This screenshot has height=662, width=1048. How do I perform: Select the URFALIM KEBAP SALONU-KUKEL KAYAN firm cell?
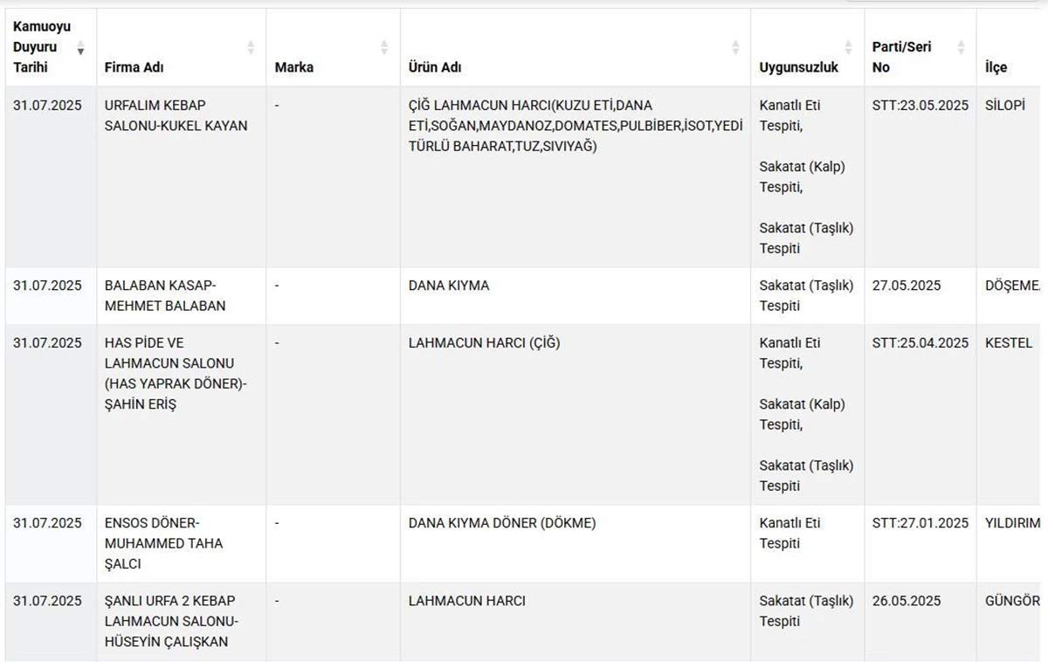pos(176,115)
